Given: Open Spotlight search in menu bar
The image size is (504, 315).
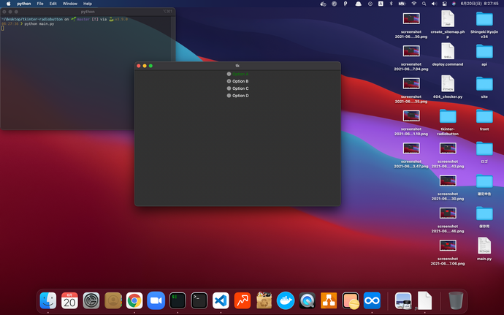Looking at the screenshot, I should (424, 4).
